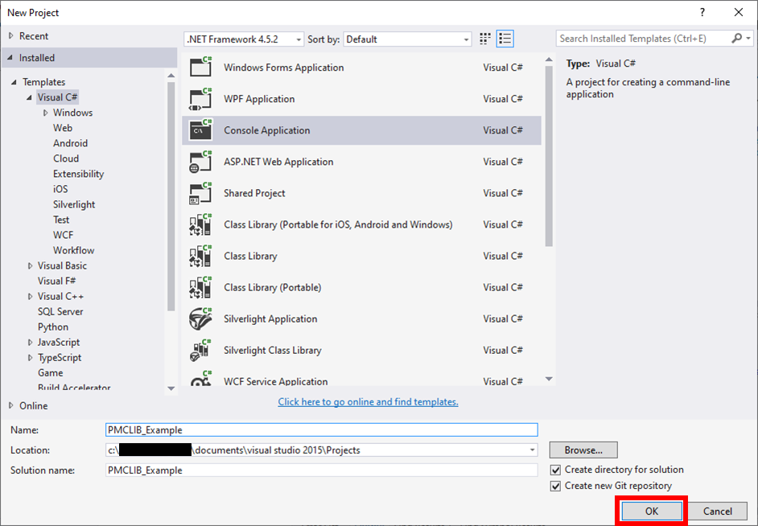This screenshot has width=758, height=526.
Task: Click the search magnifier icon
Action: click(737, 38)
